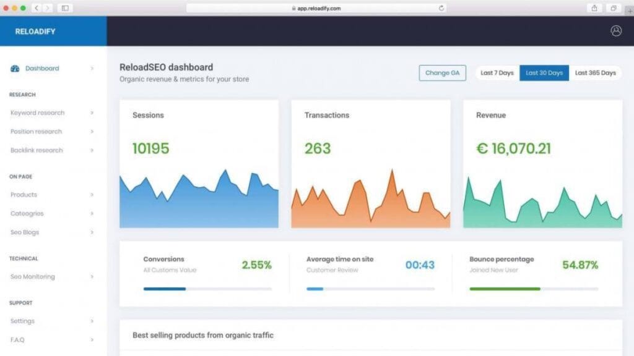Click the browser back arrow

pos(37,8)
